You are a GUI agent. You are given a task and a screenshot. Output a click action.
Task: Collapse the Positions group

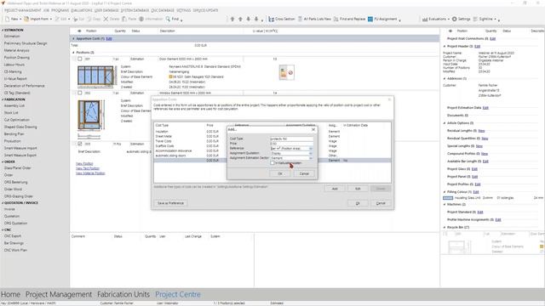click(x=73, y=53)
